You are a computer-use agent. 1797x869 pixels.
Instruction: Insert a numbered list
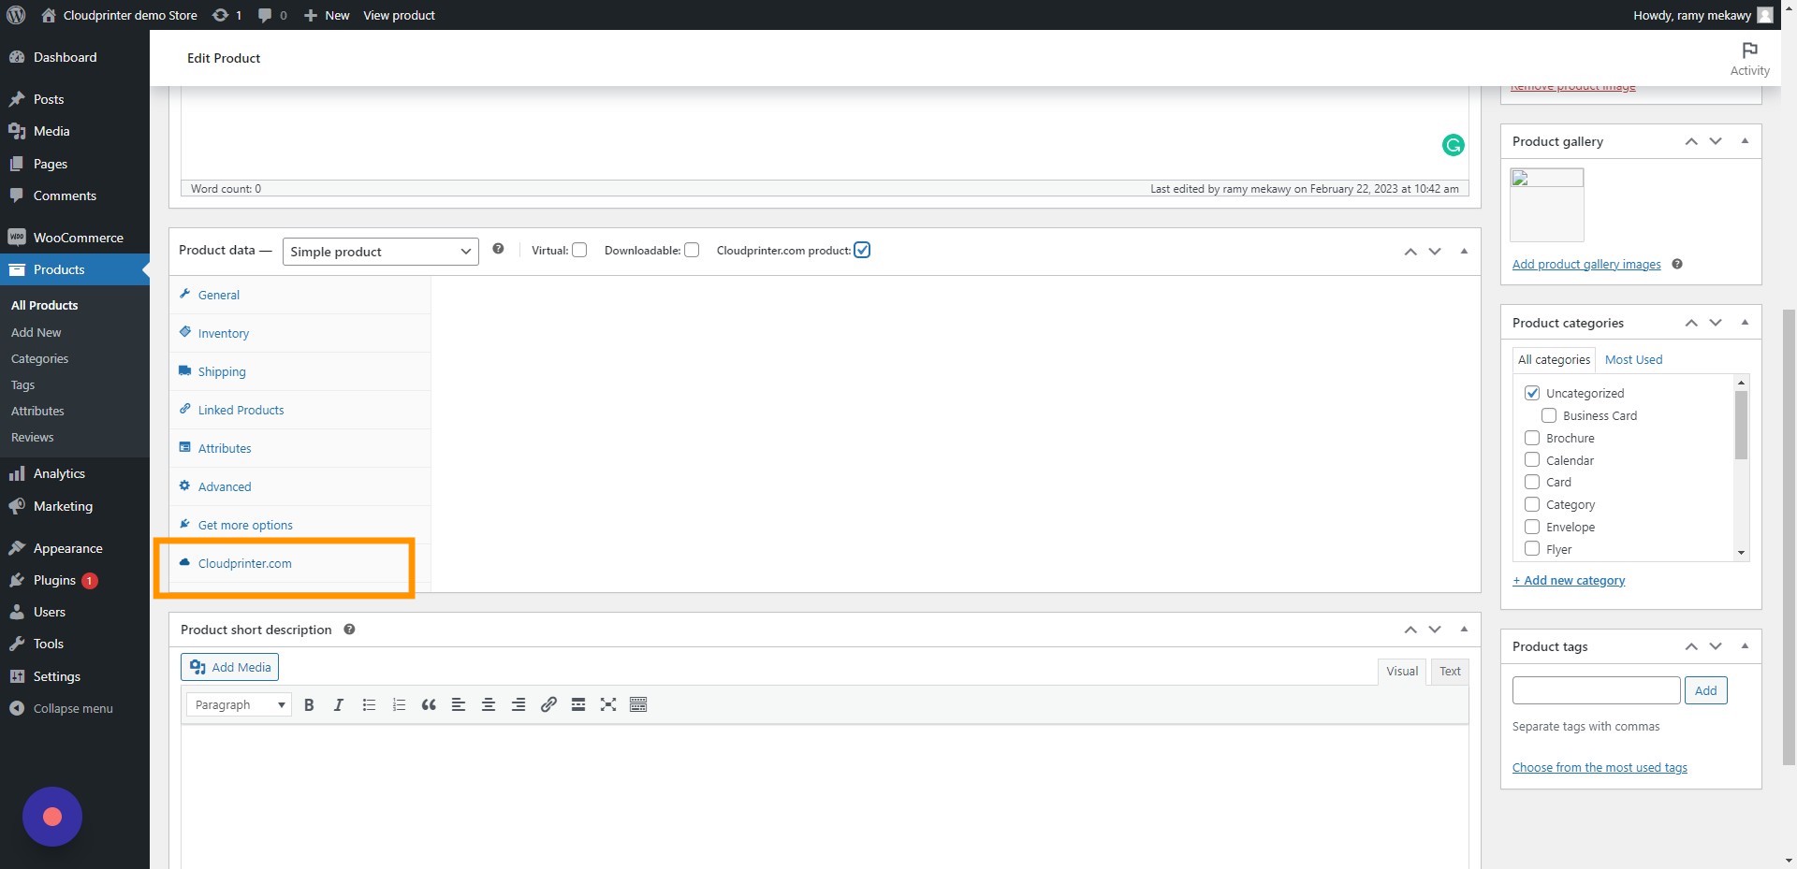point(399,704)
